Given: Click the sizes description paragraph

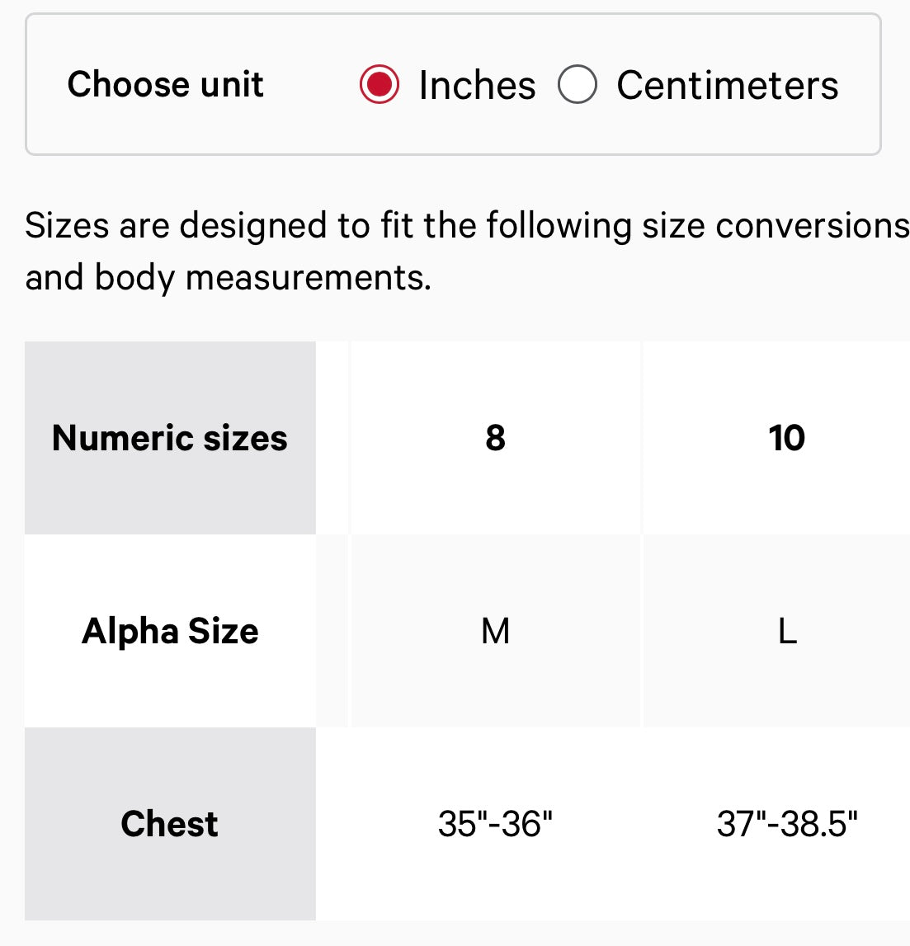Looking at the screenshot, I should click(x=467, y=252).
